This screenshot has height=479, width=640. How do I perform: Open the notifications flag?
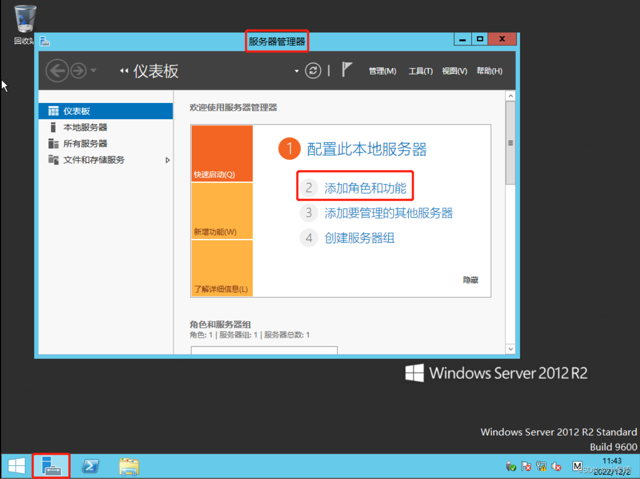tap(347, 70)
